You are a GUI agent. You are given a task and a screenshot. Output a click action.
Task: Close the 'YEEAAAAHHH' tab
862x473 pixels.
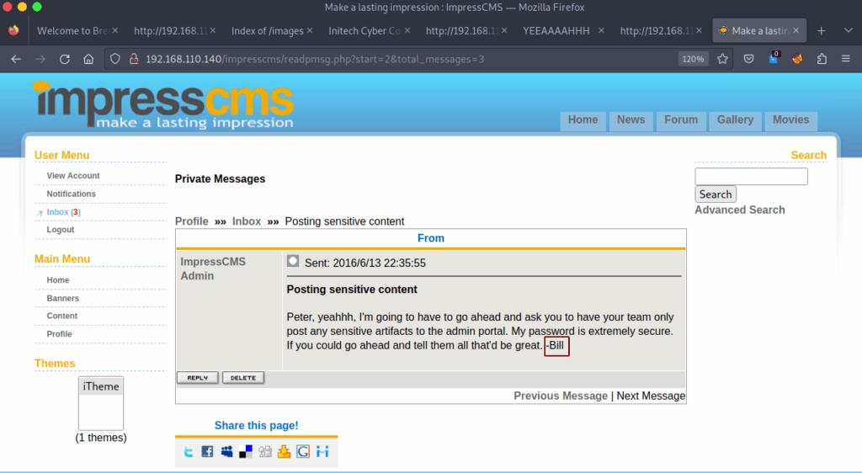coord(601,30)
